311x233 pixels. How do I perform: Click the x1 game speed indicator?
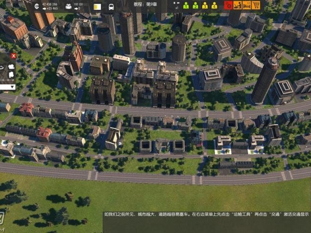[177, 8]
